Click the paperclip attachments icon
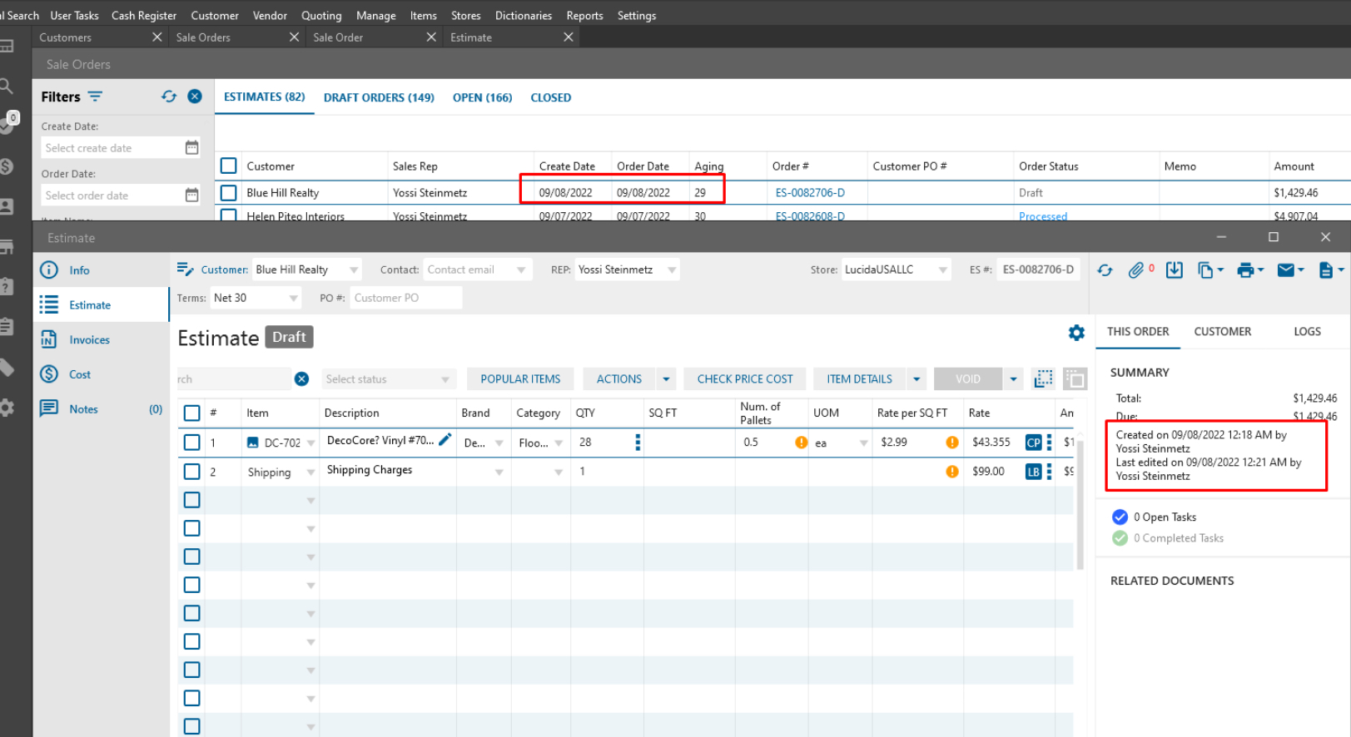Screen dimensions: 1351x737 click(x=1136, y=270)
